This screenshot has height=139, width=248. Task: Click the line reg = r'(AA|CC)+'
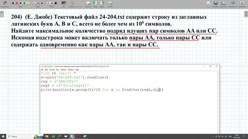[59, 81]
